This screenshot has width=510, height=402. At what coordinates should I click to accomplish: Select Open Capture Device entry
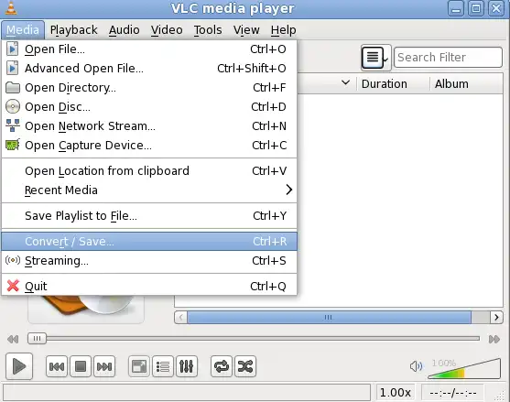point(149,145)
